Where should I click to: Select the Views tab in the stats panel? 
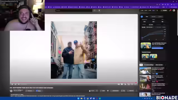pyautogui.click(x=147, y=17)
